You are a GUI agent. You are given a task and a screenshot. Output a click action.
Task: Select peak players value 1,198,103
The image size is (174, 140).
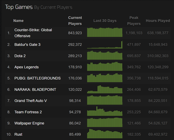click(x=134, y=33)
